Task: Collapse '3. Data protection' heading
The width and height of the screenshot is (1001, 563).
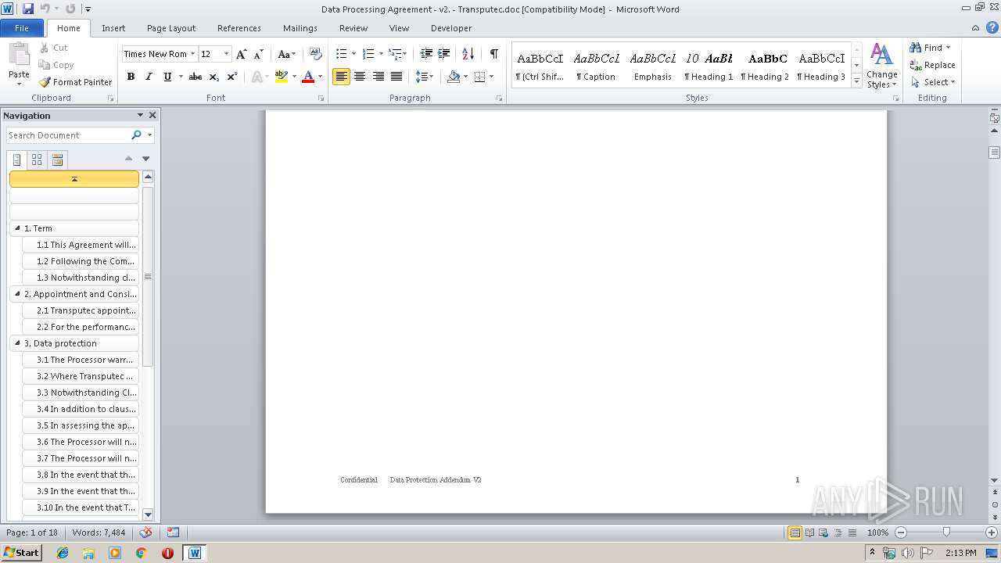Action: tap(17, 343)
